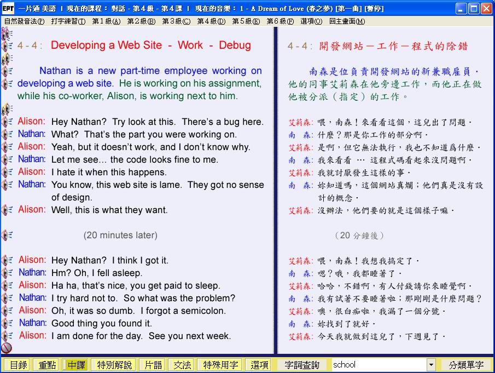Click the red stop icon below the dialogue
Screen dimensions: 495x373
[x=7, y=347]
